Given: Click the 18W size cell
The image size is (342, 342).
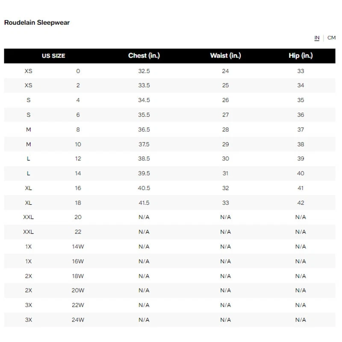Looking at the screenshot, I should 78,276.
